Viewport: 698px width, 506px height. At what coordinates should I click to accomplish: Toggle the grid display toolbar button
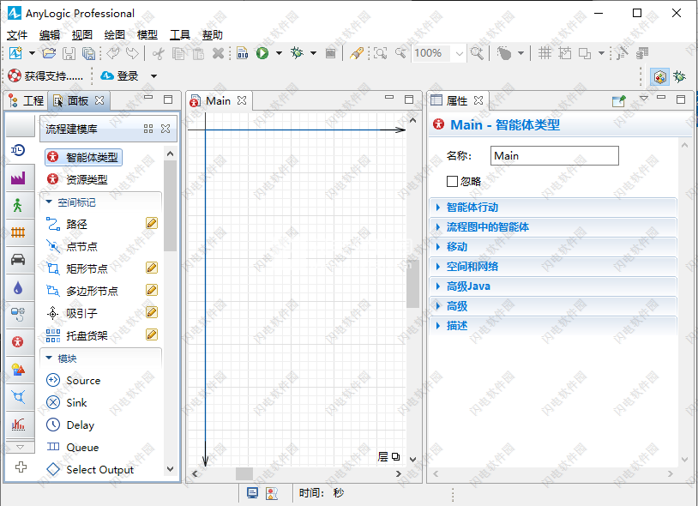click(545, 53)
